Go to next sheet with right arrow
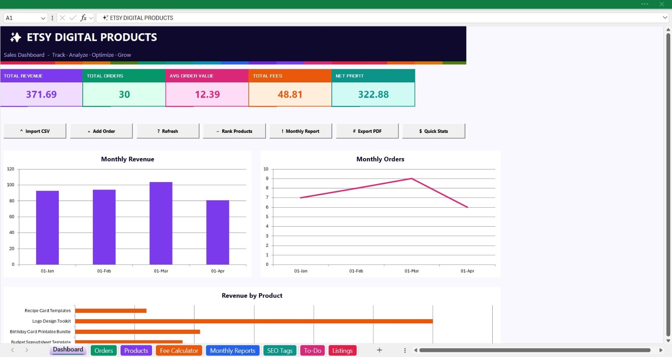Screen dimensions: 672x357 [26, 350]
